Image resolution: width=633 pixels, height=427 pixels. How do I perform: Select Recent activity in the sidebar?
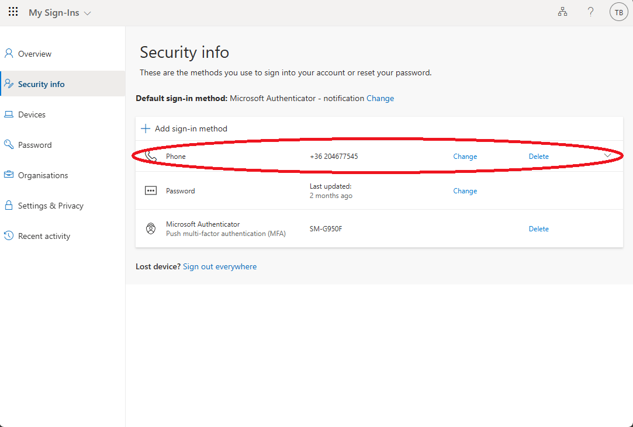(x=44, y=236)
